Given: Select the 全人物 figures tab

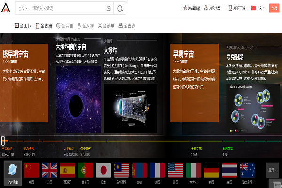Looking at the screenshot, I should tap(86, 25).
